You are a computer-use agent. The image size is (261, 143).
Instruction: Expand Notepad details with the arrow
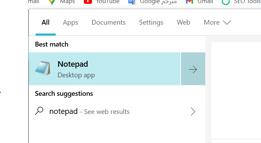tap(193, 69)
